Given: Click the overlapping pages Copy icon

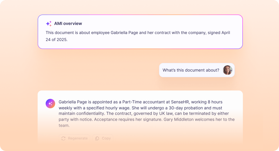Looking at the screenshot, I should pyautogui.click(x=97, y=138).
